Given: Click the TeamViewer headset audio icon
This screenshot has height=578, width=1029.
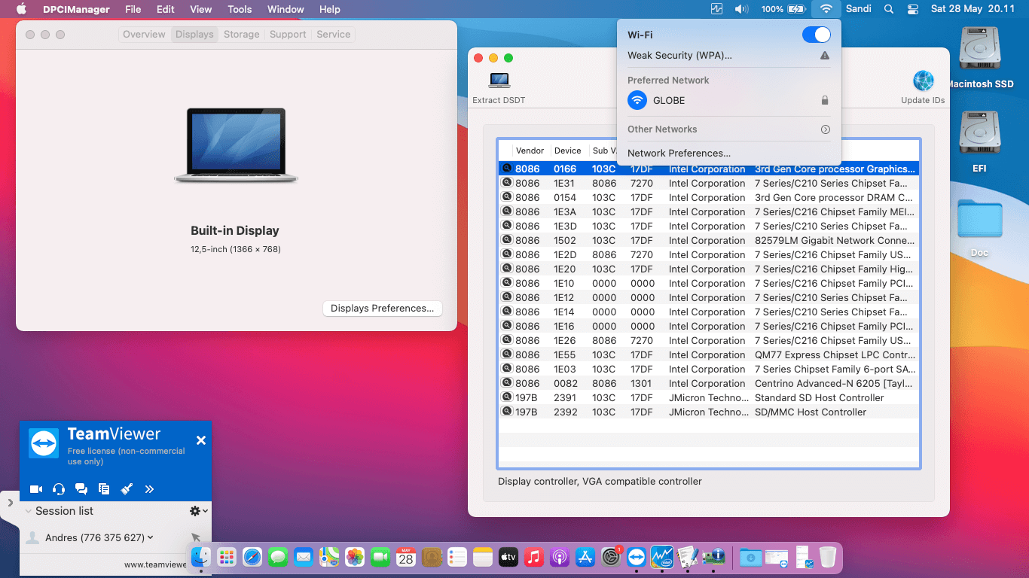Looking at the screenshot, I should point(59,489).
